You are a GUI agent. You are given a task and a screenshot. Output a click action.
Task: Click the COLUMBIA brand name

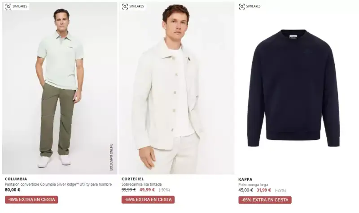pos(16,179)
